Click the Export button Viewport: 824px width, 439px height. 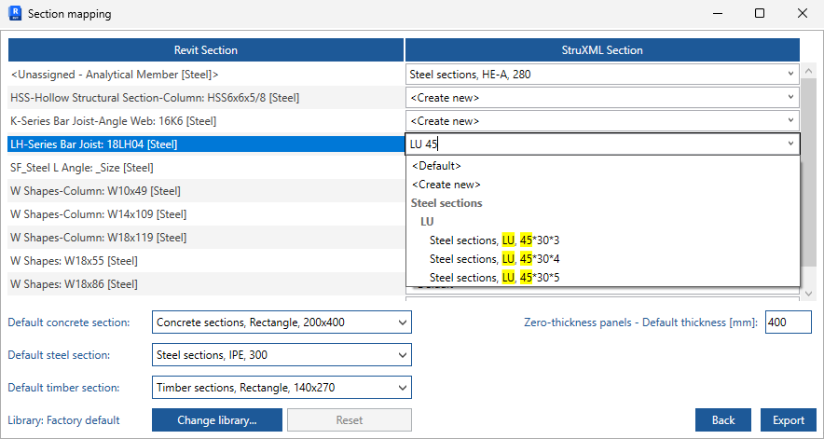click(789, 420)
